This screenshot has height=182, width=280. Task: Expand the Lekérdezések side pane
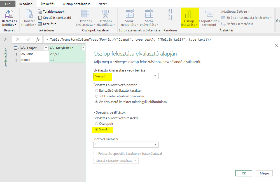click(5, 39)
